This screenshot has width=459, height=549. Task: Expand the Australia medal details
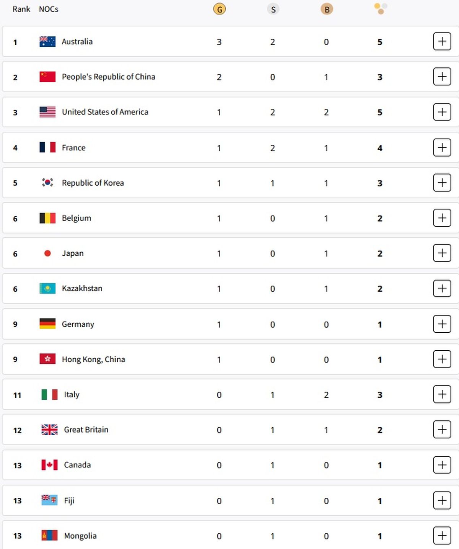(442, 41)
